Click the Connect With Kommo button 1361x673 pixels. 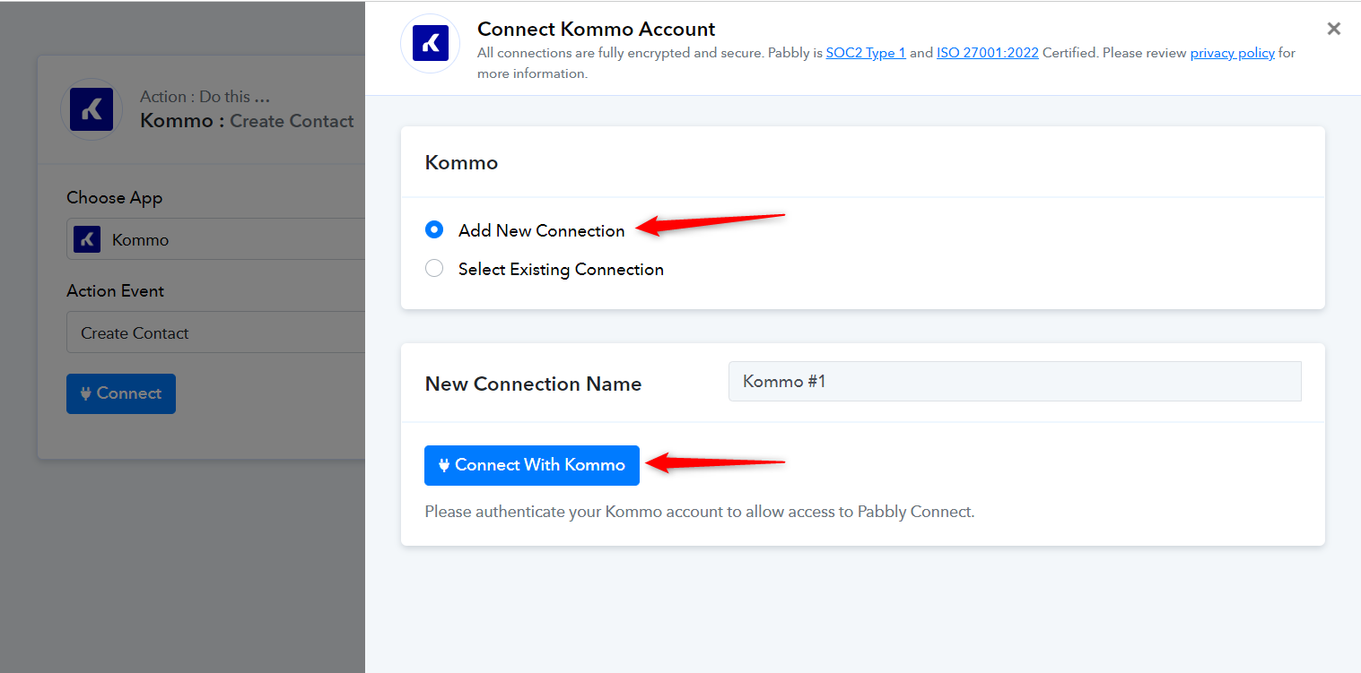pos(532,465)
